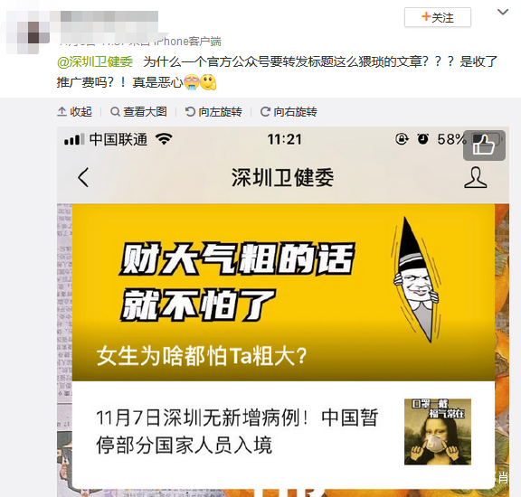521x497 pixels.
Task: Open the 女生为啥都怕Ta粗大 article headline
Action: [x=202, y=356]
